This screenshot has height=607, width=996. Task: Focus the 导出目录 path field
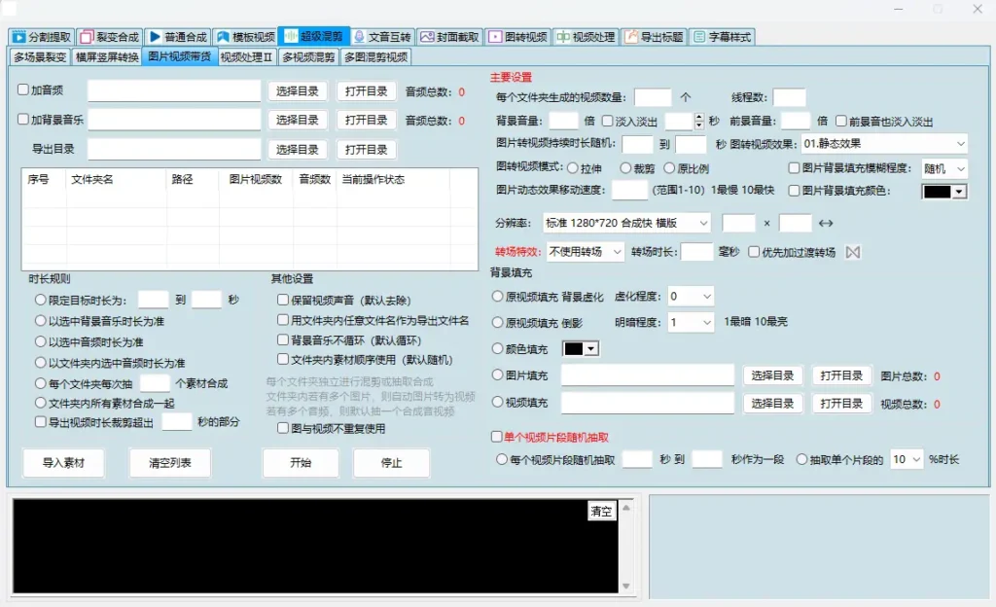(174, 149)
